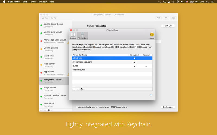Open the gear dropdown below server sidebar
This screenshot has width=217, height=135.
click(49, 110)
